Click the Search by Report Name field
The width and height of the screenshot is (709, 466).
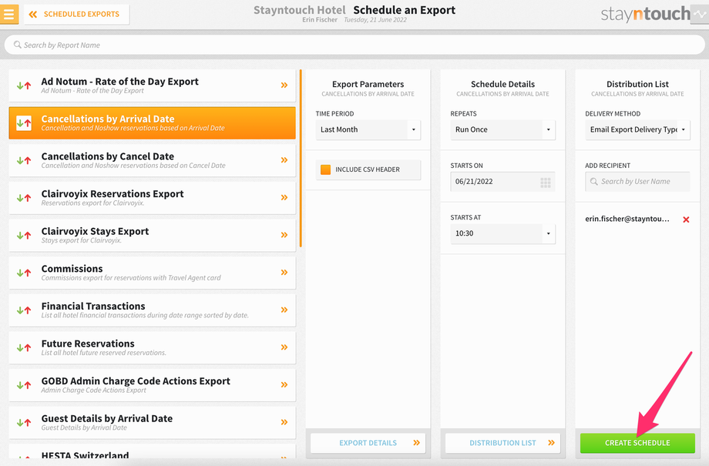pos(354,45)
